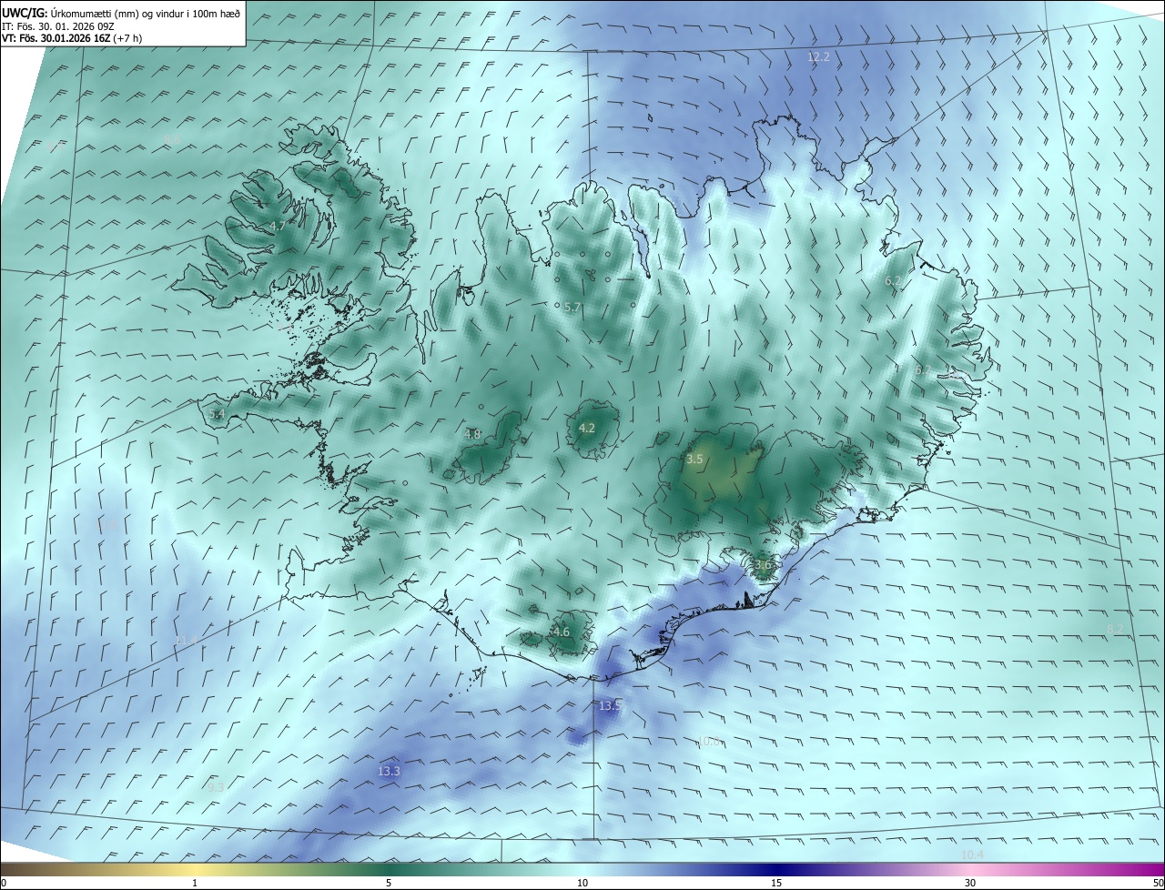Screen dimensions: 1165x890
Task: Click the 10.4 value above the colorbar
Action: [x=972, y=855]
